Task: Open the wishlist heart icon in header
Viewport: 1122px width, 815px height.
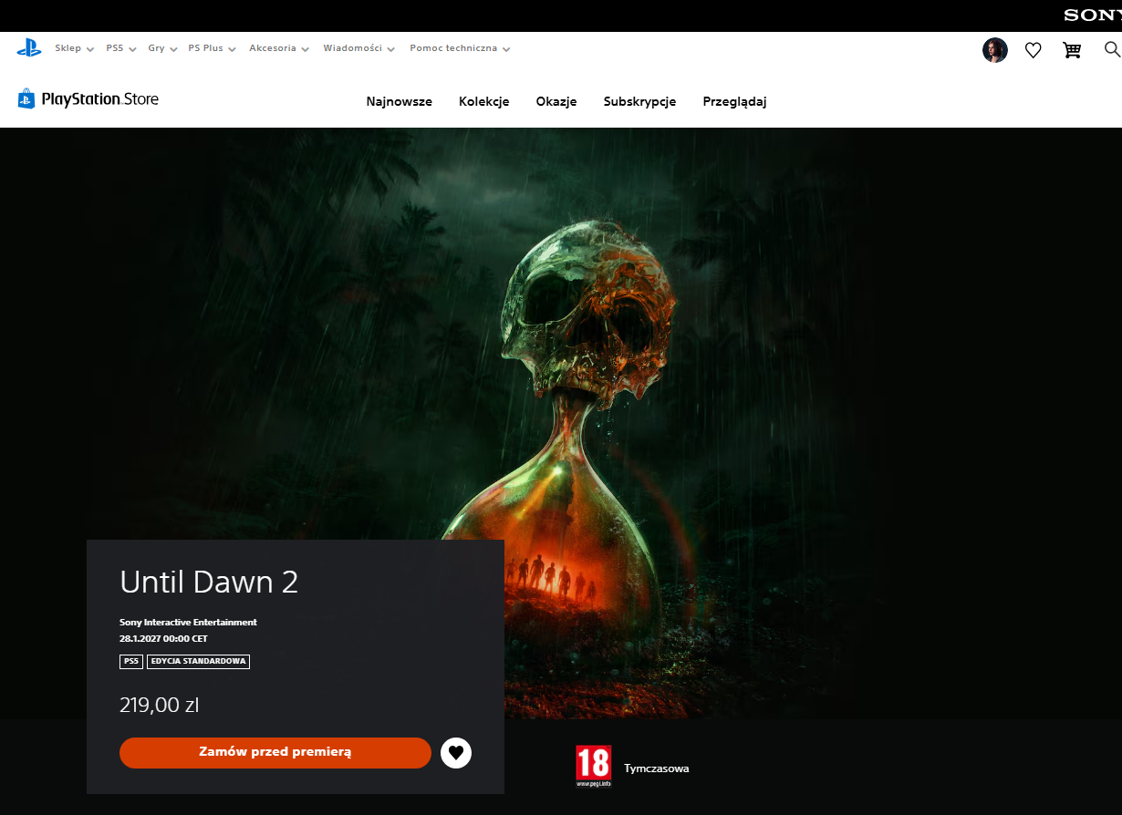Action: 1033,51
